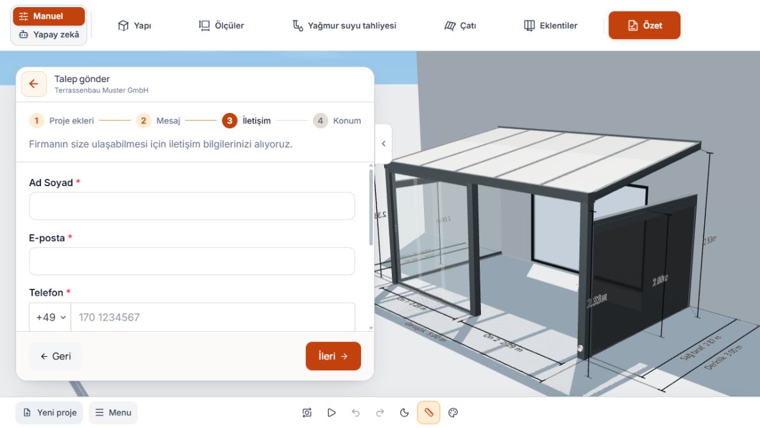Focus the Telefon number field
Screen dimensions: 760x428
(213, 318)
